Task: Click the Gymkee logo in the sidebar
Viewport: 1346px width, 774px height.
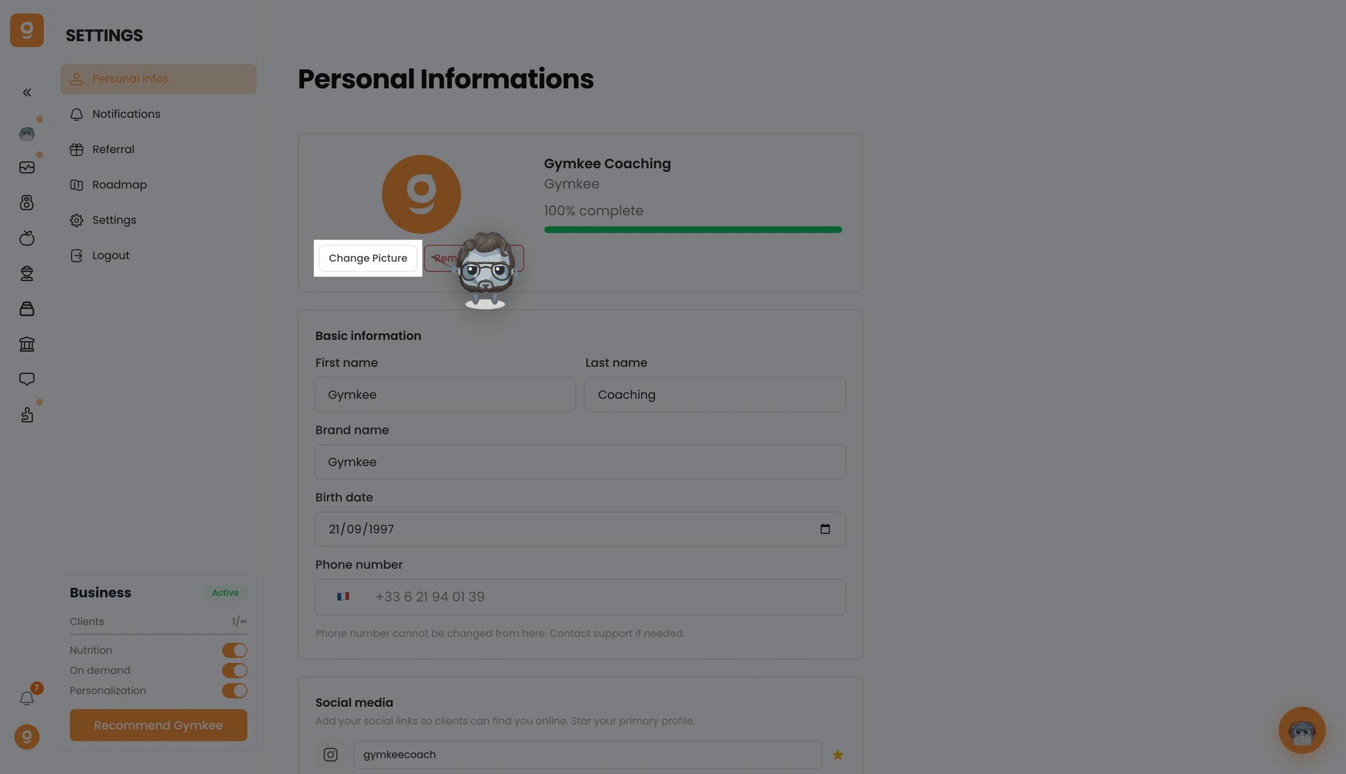Action: coord(27,30)
